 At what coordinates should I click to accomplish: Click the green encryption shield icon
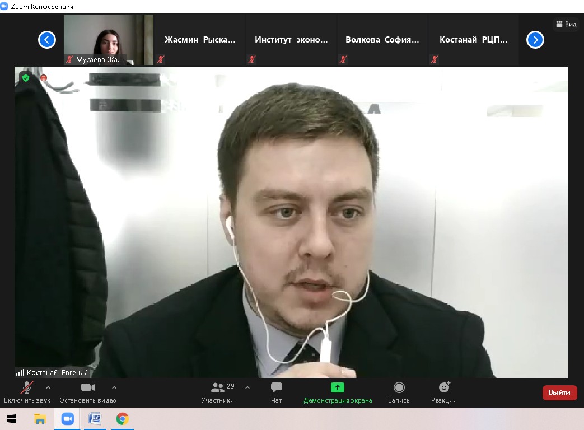pyautogui.click(x=26, y=78)
